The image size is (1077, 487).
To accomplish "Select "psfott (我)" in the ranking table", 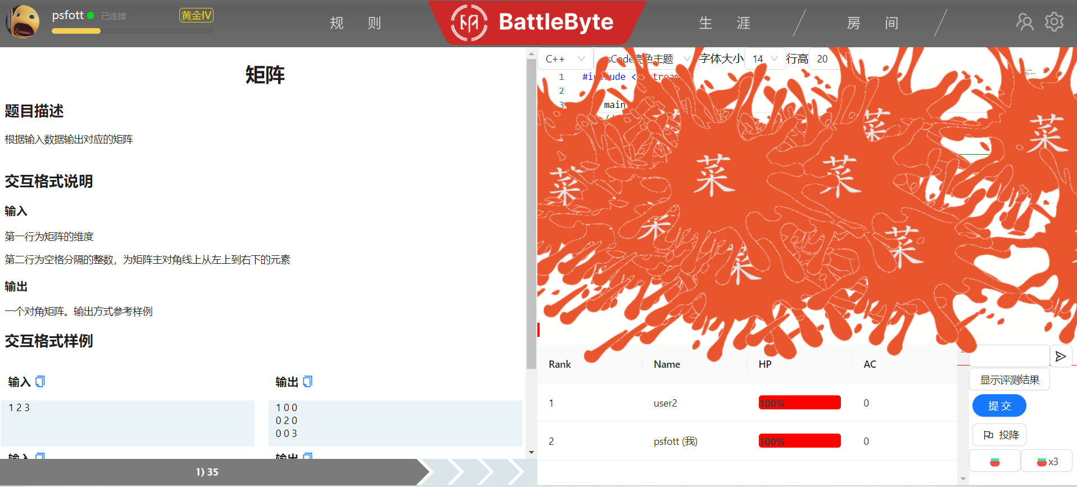I will (676, 441).
